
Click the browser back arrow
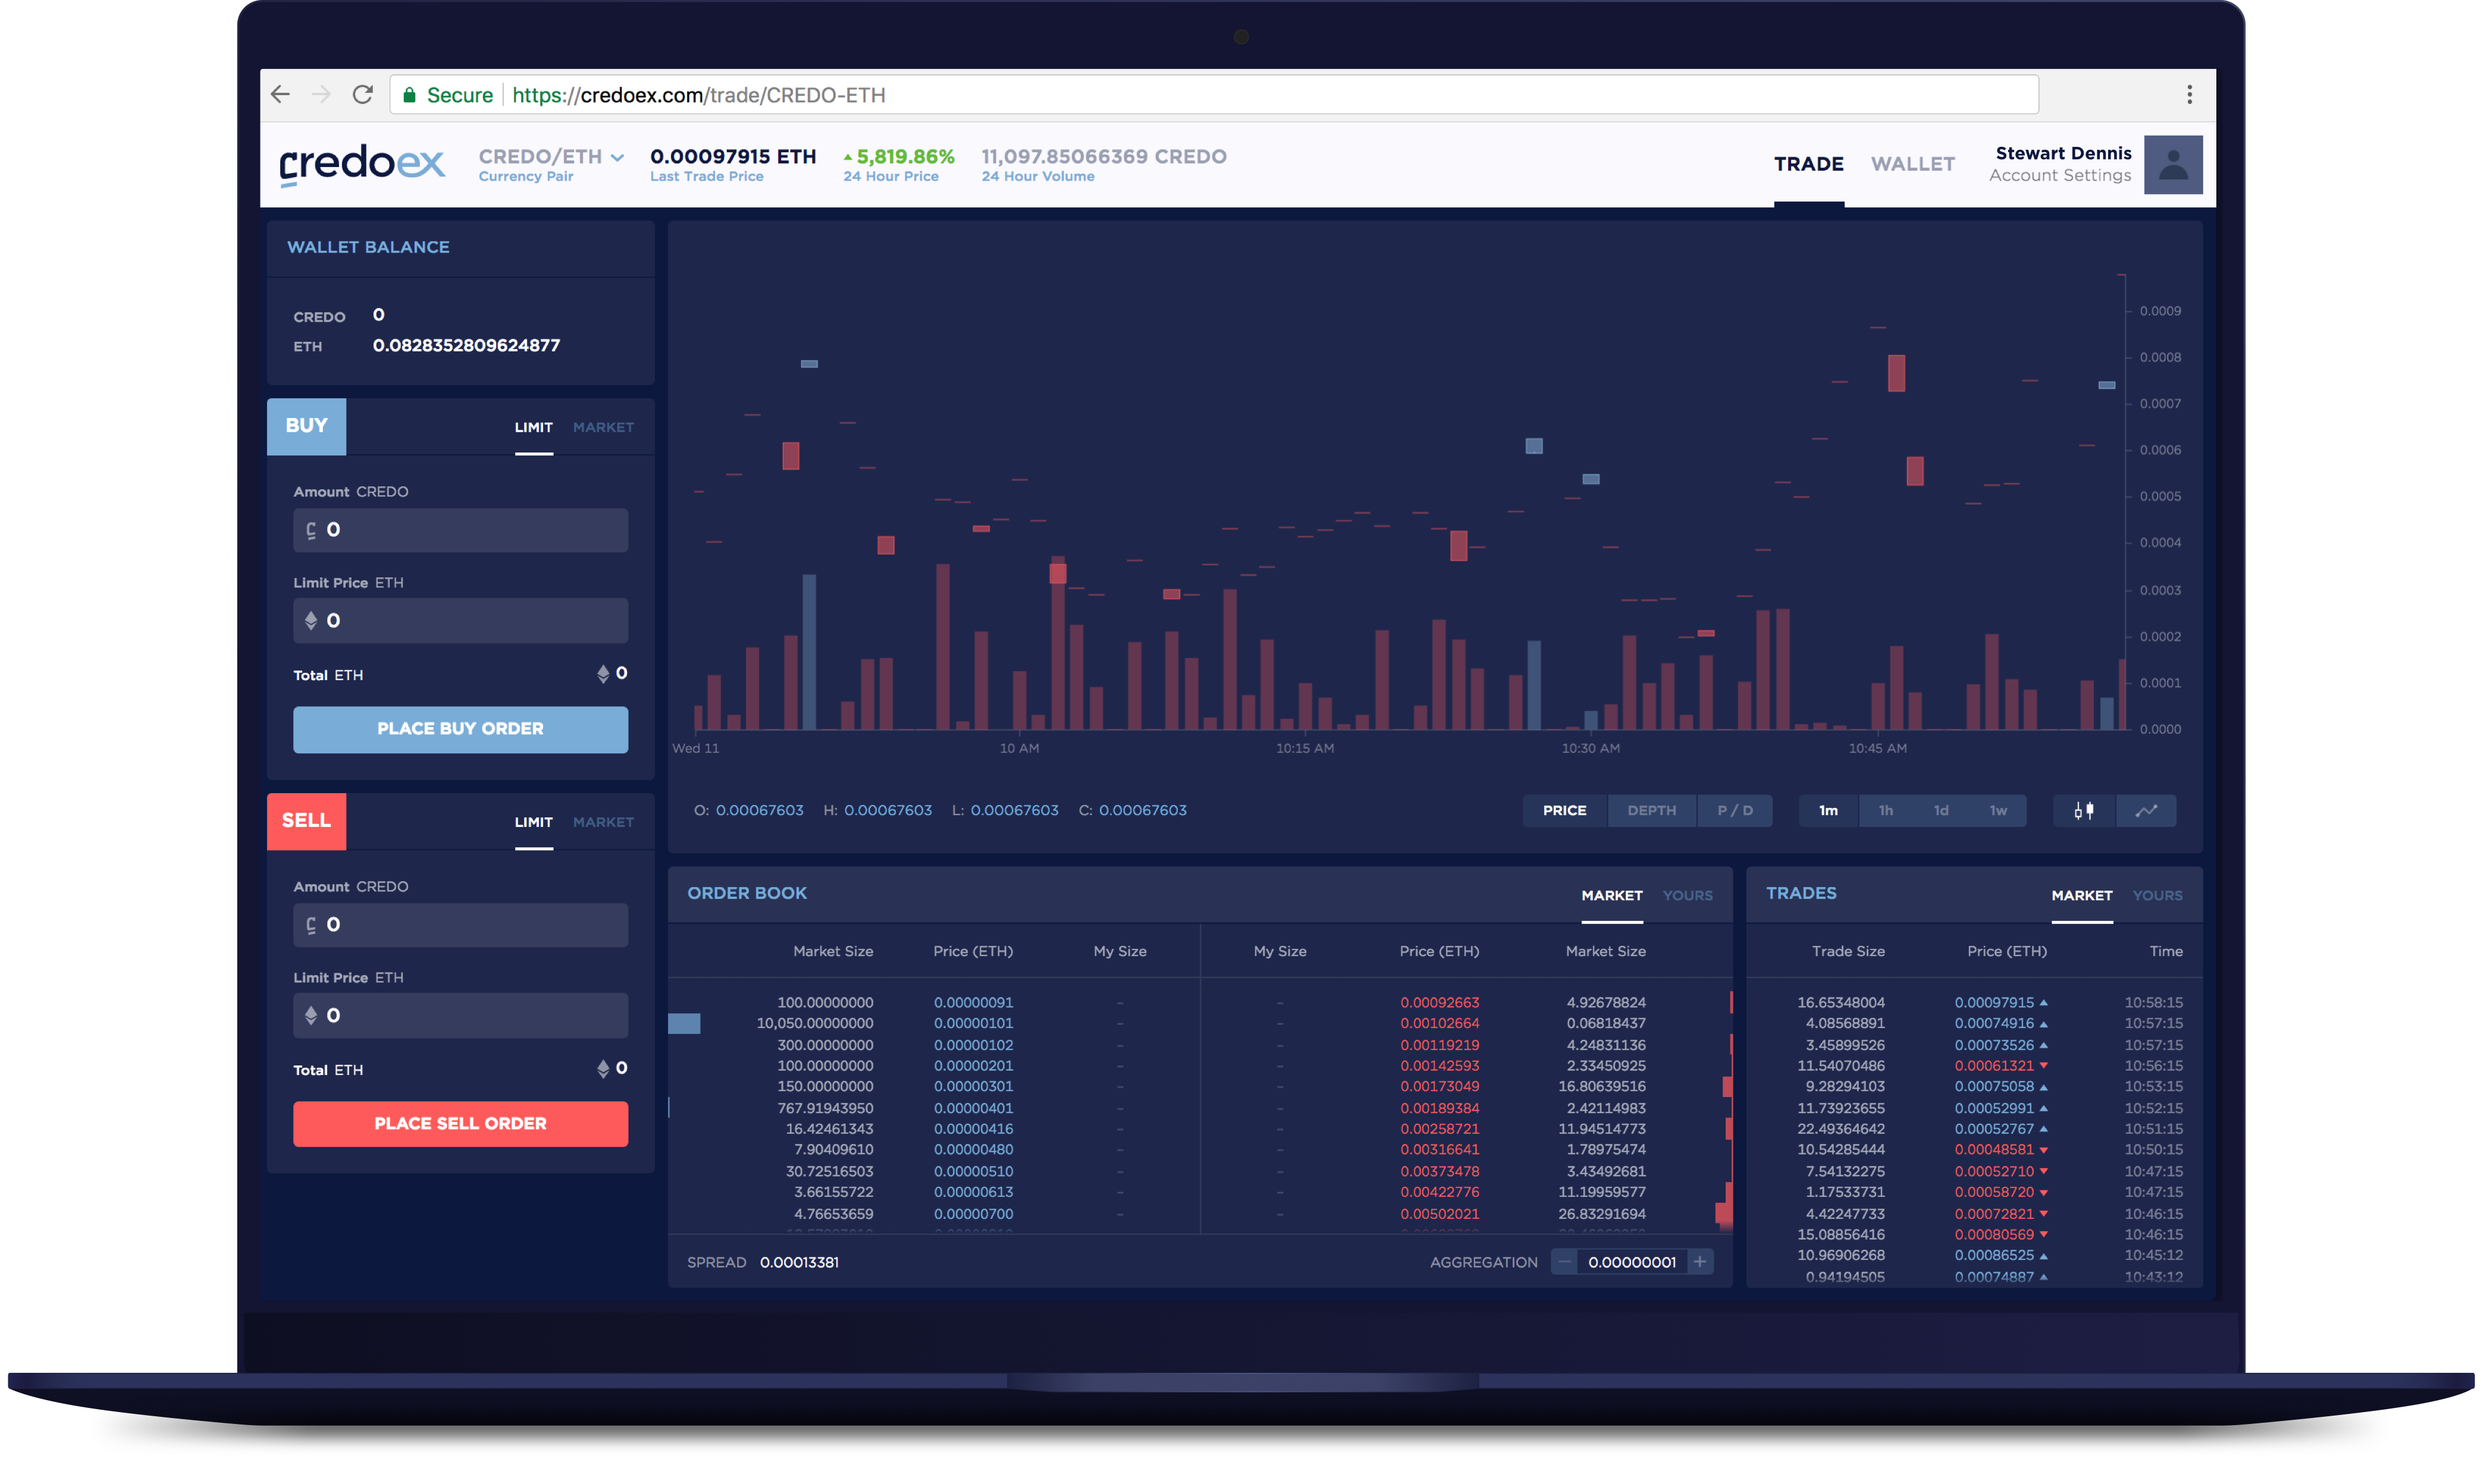[281, 95]
